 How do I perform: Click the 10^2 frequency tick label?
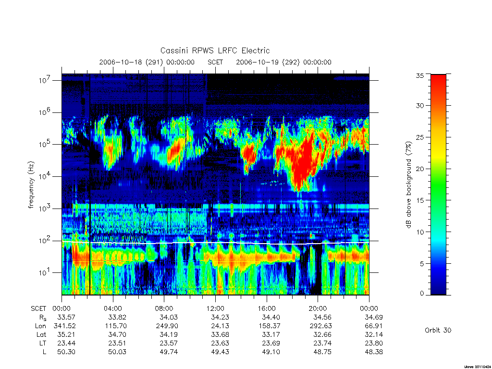46,241
